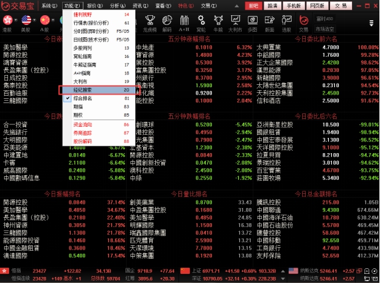The width and height of the screenshot is (380, 283).
Task: Click the 手机版 button
Action: point(295,5)
